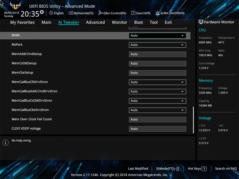Click the Voltage heading in Hardware Monitor
This screenshot has height=179, width=239.
pos(205,118)
